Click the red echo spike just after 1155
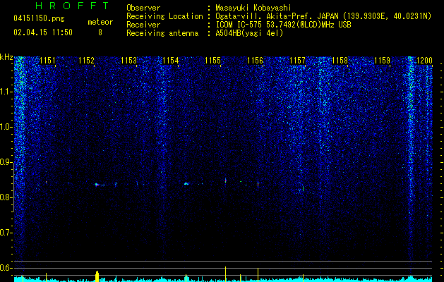Viewport: 444px width, 282px height. click(x=226, y=180)
